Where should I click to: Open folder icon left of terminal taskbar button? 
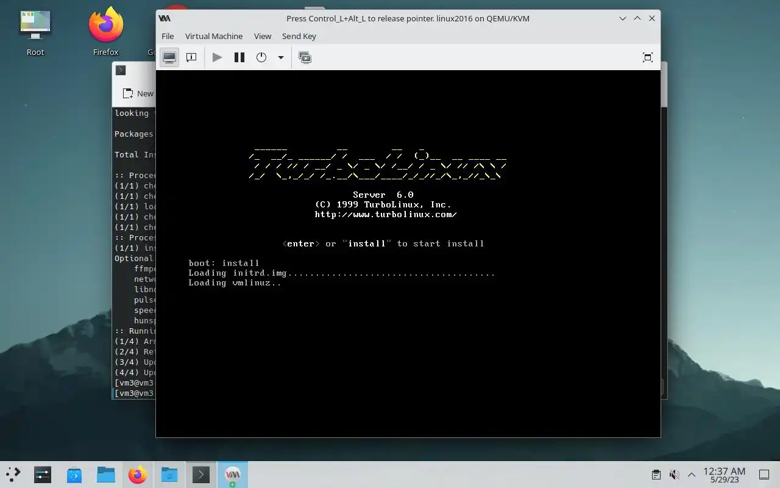(x=169, y=475)
